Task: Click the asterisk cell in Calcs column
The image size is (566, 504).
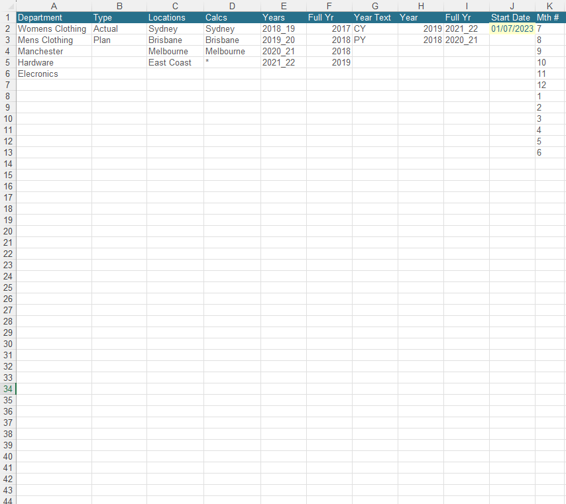Action: click(232, 62)
